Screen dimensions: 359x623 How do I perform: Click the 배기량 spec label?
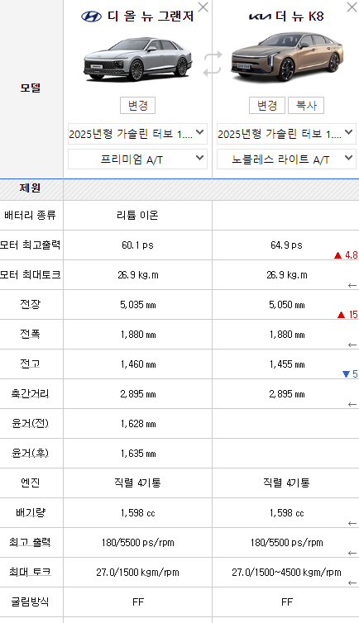31,512
